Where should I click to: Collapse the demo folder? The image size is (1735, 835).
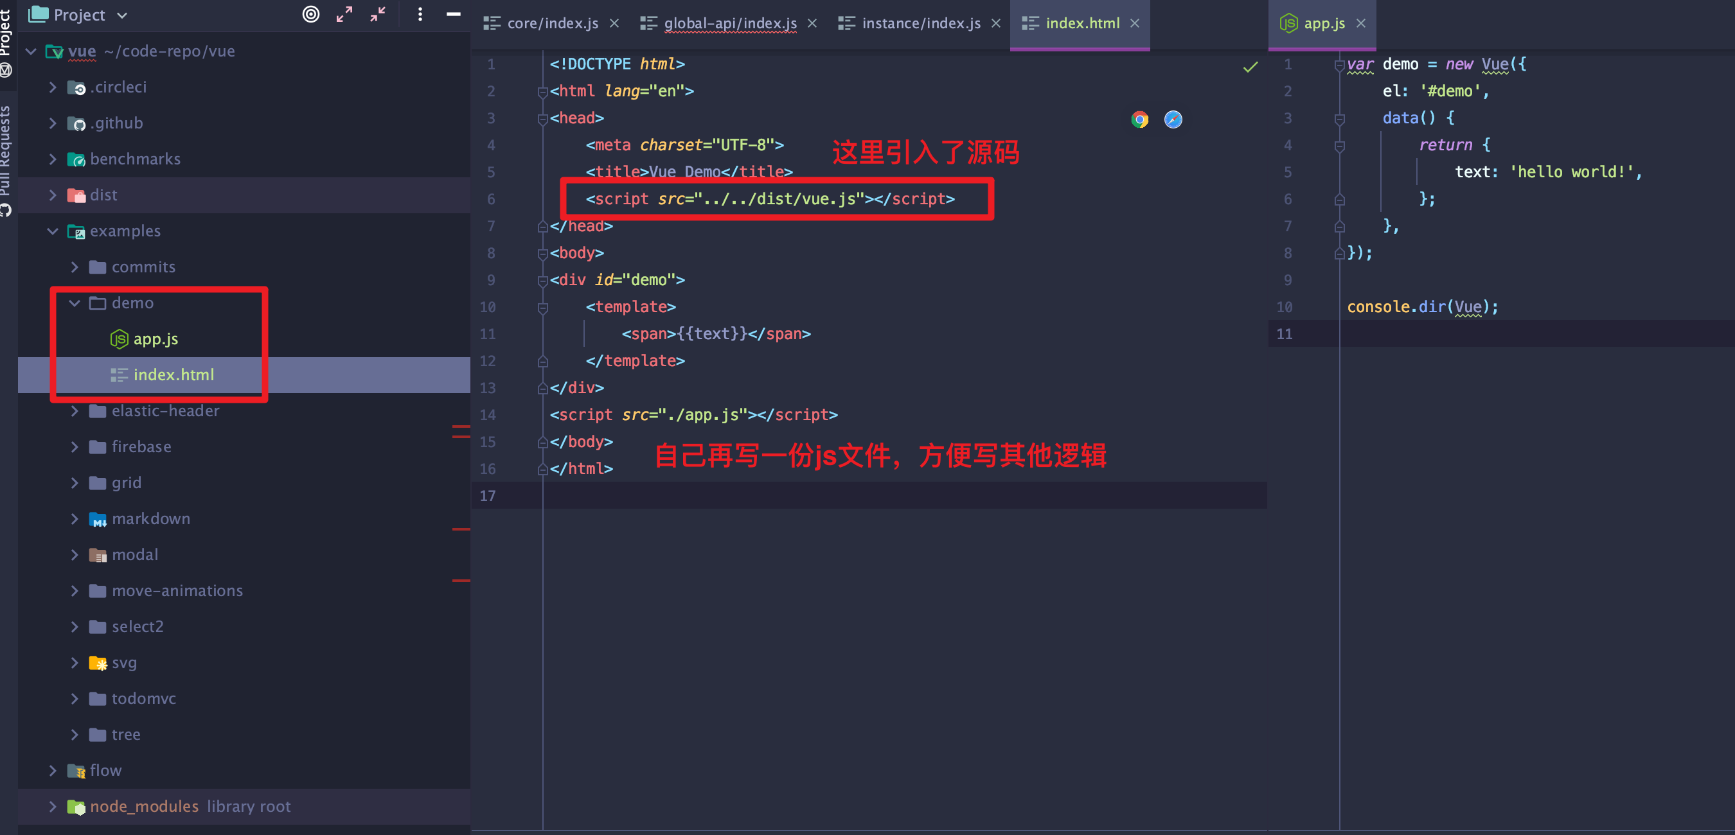click(74, 303)
